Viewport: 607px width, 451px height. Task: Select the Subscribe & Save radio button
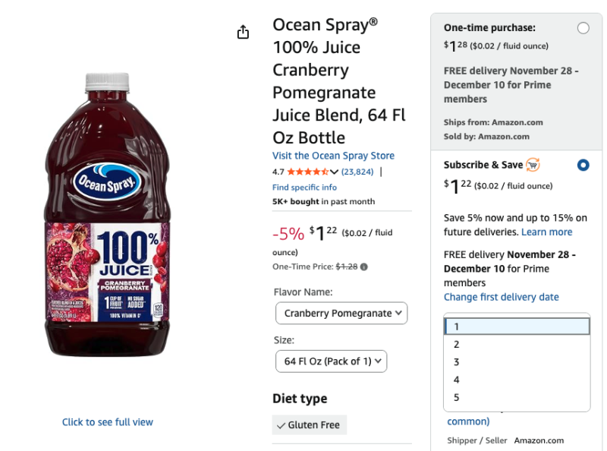point(583,164)
